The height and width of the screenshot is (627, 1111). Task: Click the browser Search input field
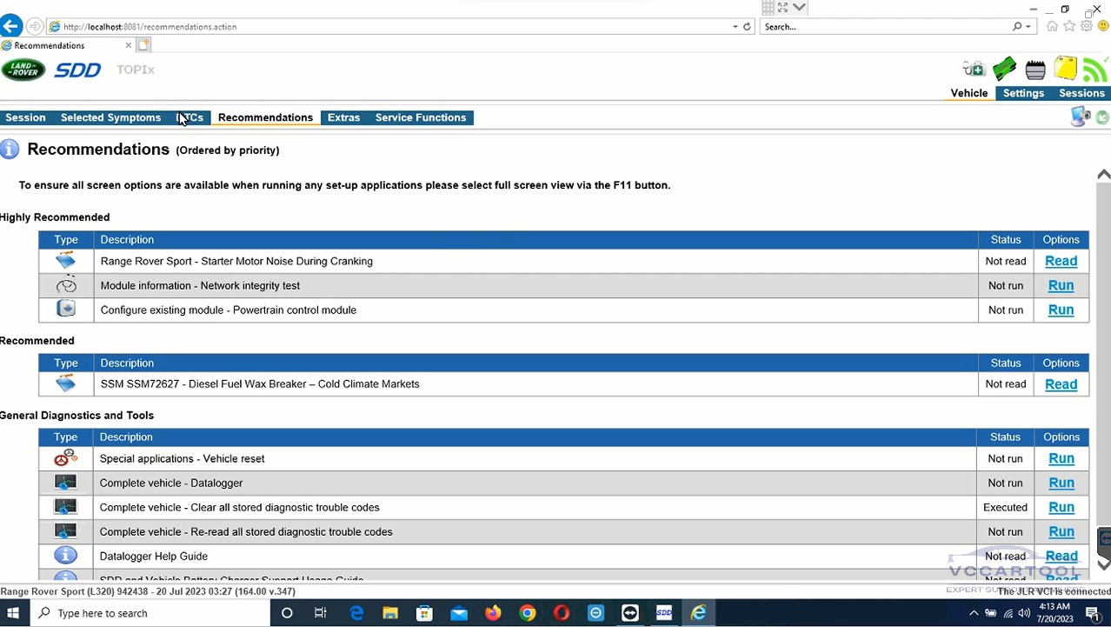[885, 27]
